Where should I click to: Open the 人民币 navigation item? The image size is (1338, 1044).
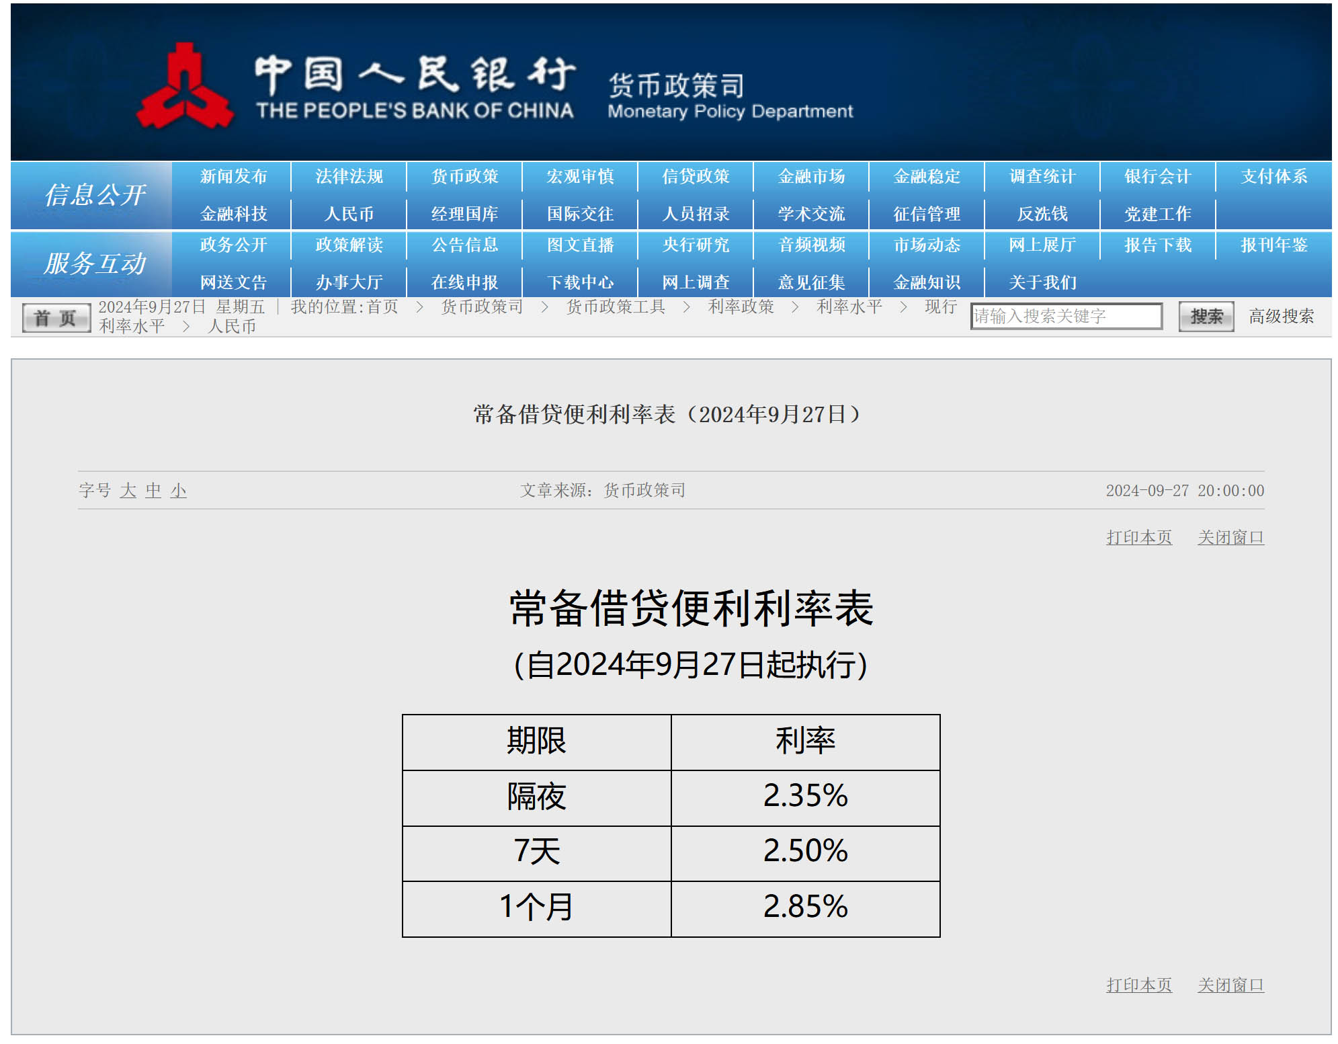349,214
